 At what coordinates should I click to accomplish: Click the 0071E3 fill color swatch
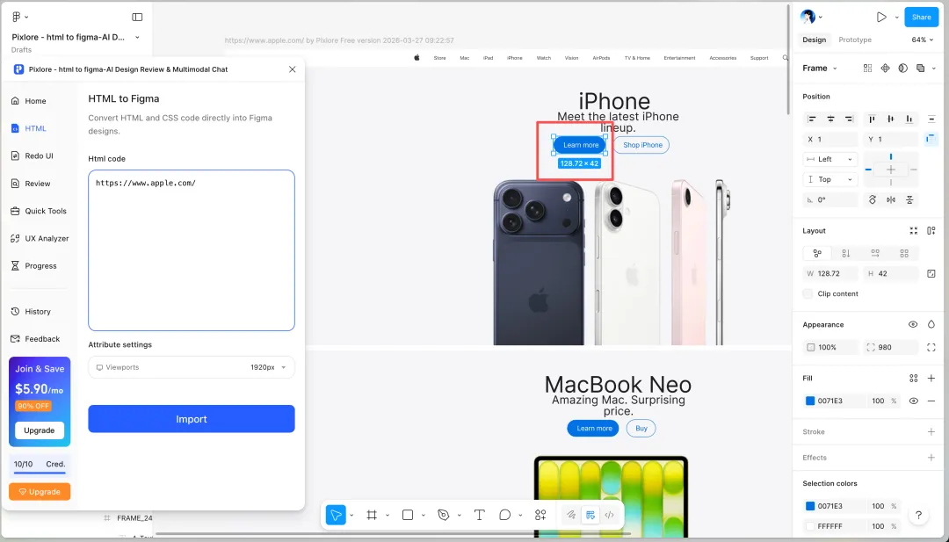(810, 401)
